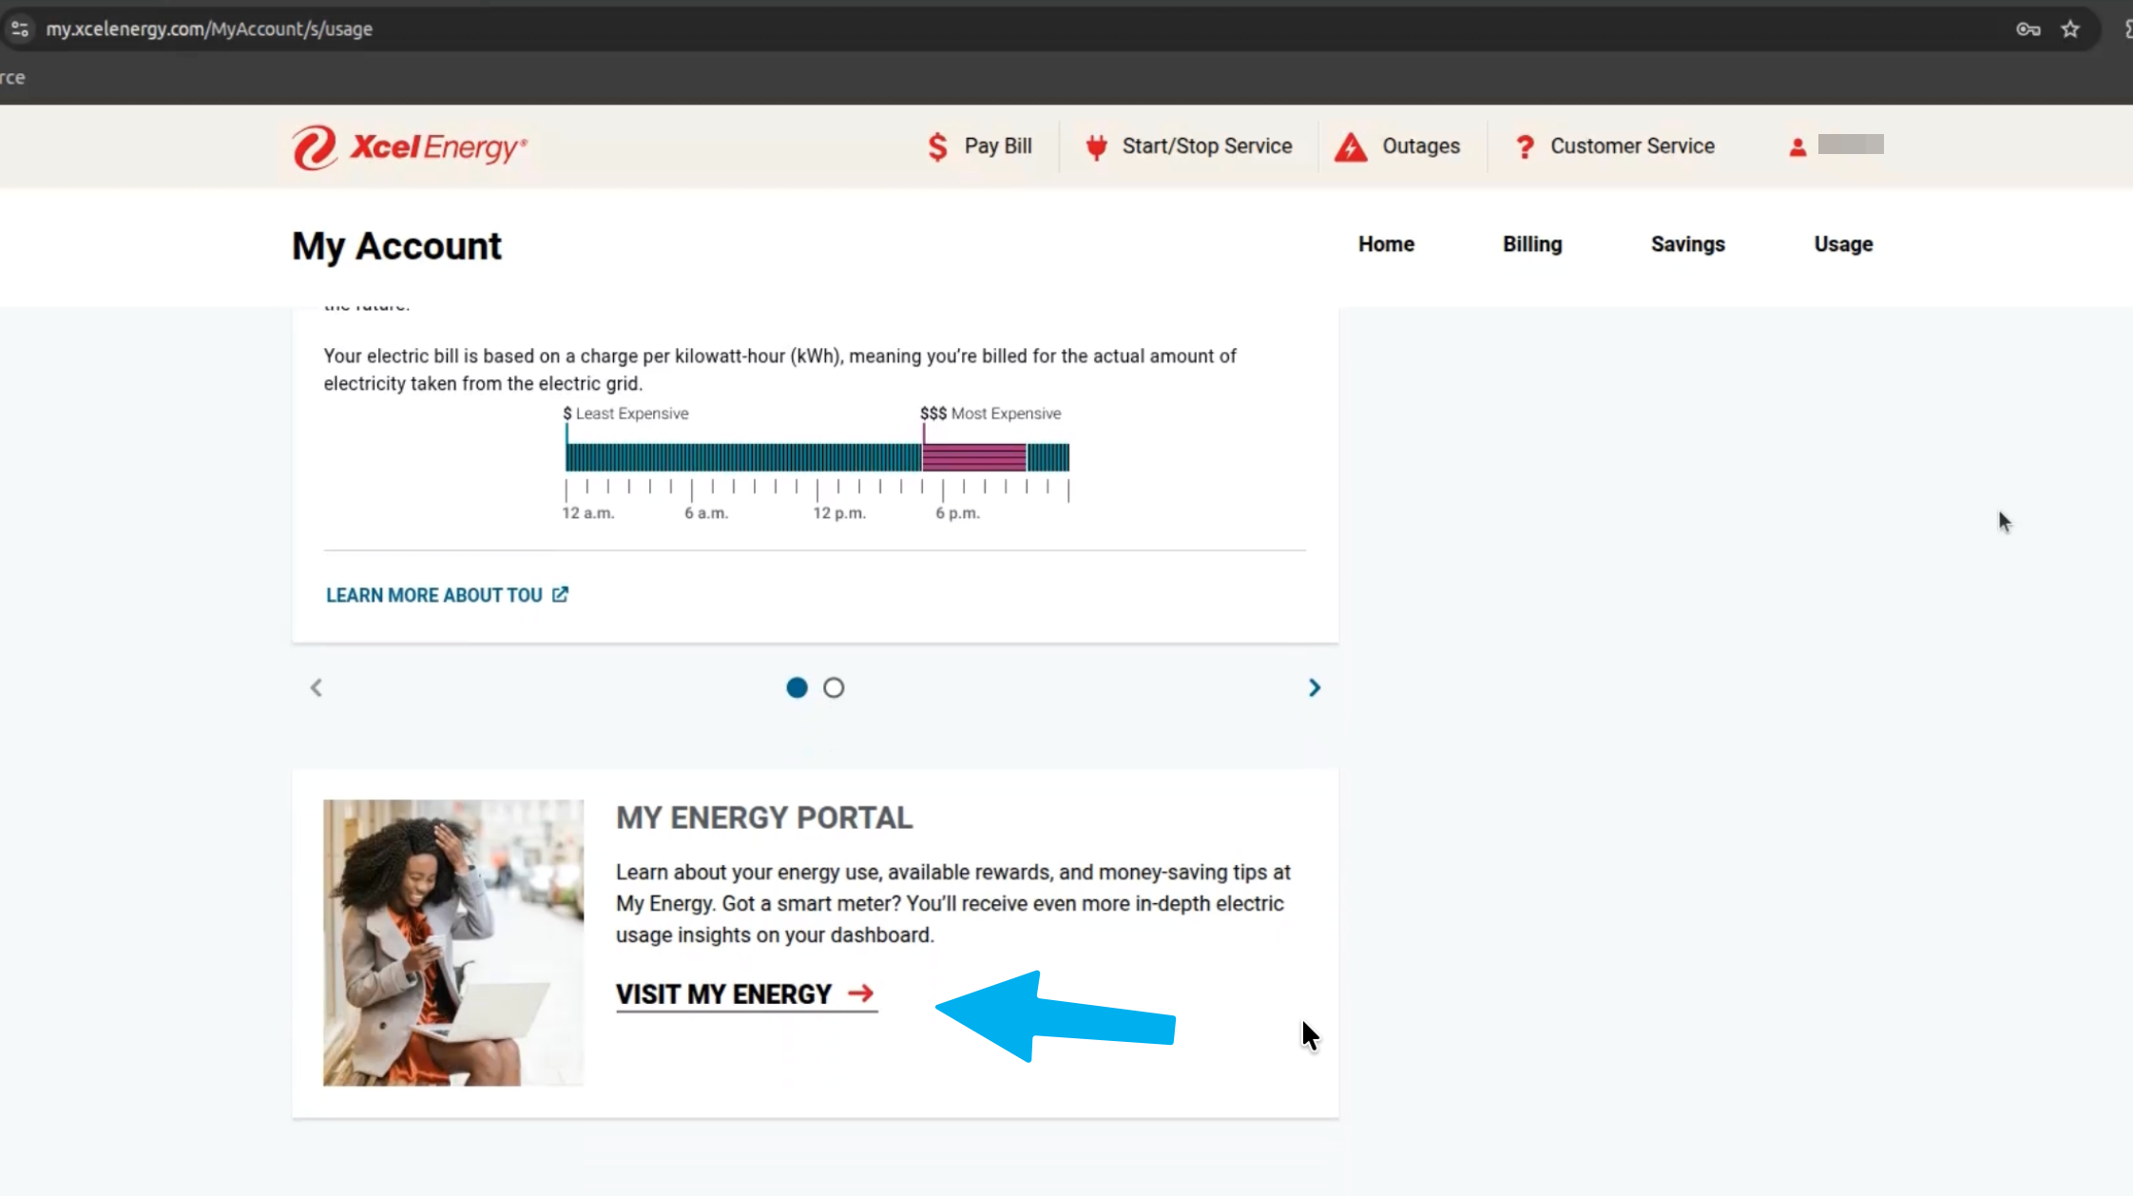Open the Outages link
The image size is (2133, 1196).
tap(1421, 146)
